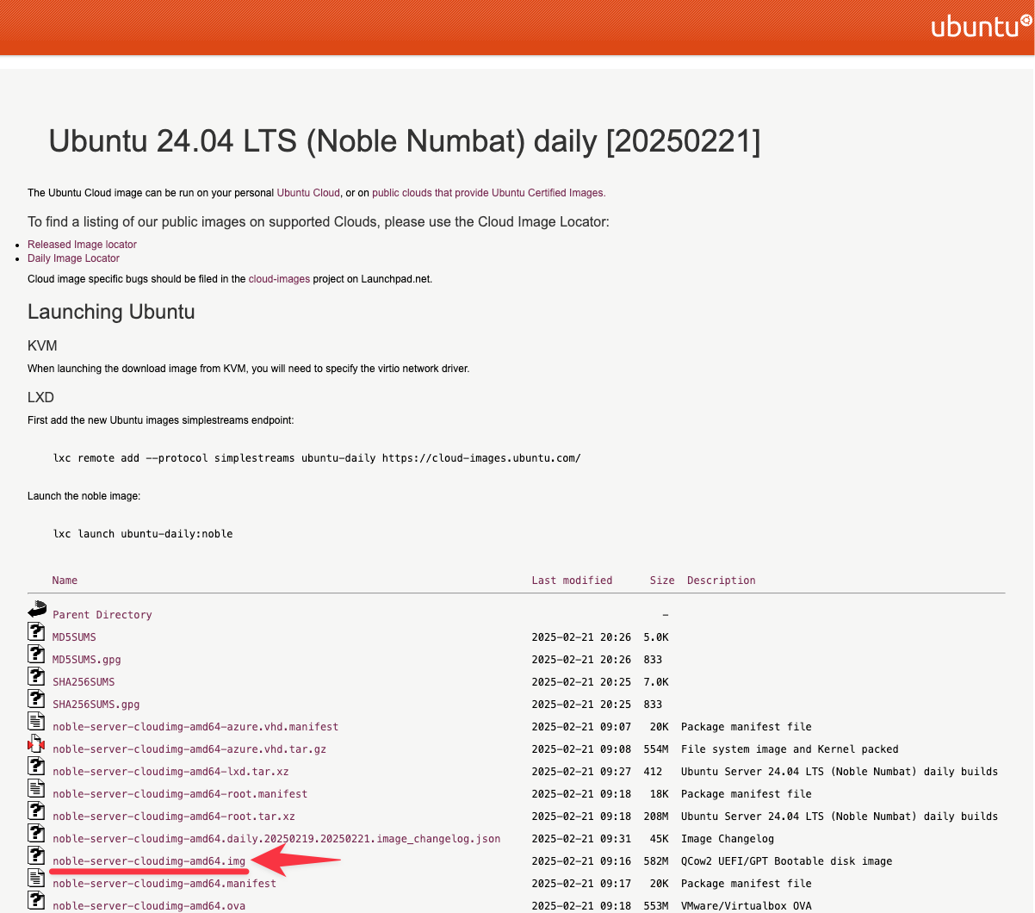Click the text-file icon beside amd64-root.manifest
Viewport: 1035px width, 913px height.
(x=36, y=788)
